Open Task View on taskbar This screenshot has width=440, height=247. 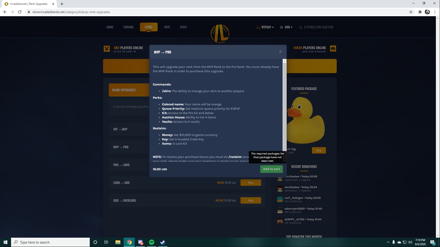click(106, 242)
